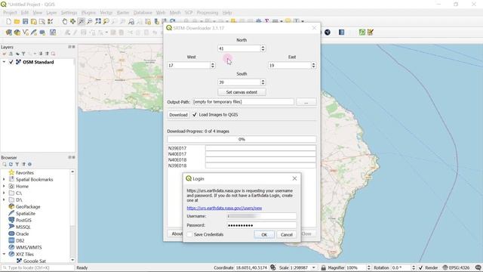Click refresh icon in Browser panel
483x272 pixels.
click(x=11, y=165)
